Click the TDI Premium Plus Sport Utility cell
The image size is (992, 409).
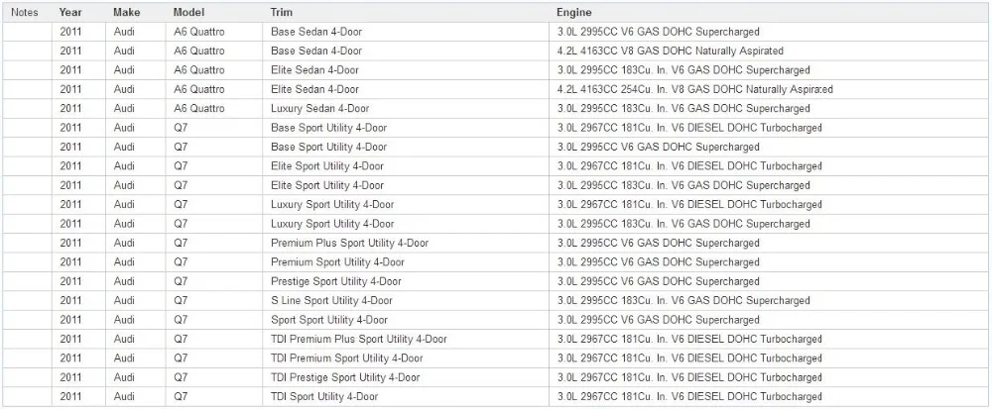(x=406, y=339)
